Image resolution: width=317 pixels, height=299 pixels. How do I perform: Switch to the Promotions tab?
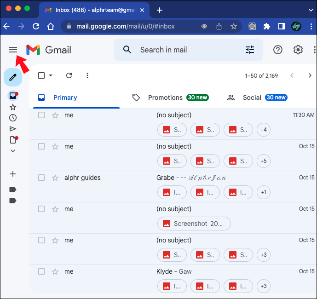[x=170, y=98]
